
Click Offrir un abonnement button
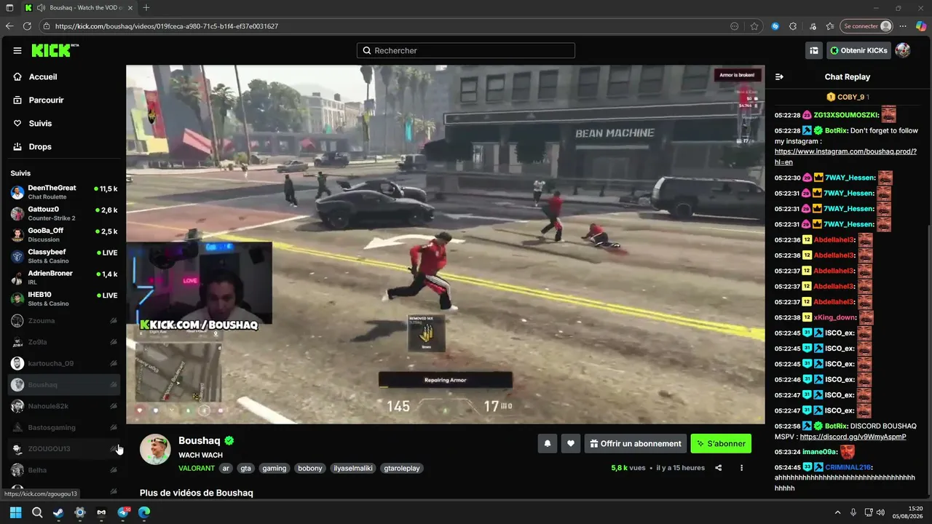click(x=636, y=443)
